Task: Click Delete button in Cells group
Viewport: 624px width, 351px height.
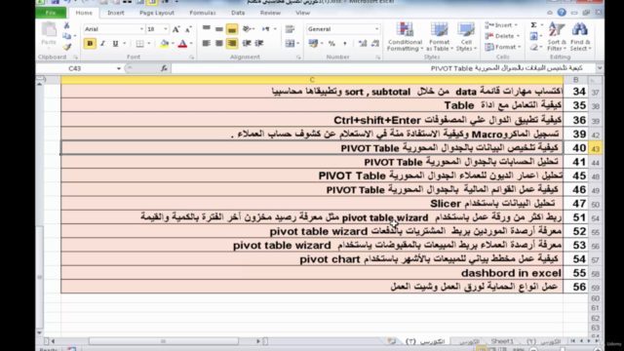Action: pos(502,36)
